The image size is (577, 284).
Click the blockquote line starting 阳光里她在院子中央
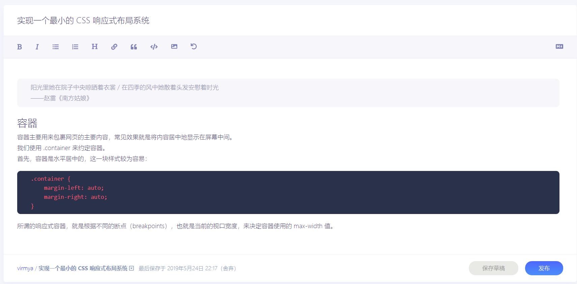[125, 87]
